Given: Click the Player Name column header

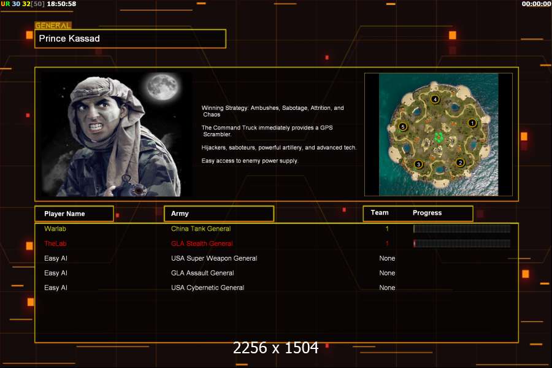Looking at the screenshot, I should click(x=74, y=213).
